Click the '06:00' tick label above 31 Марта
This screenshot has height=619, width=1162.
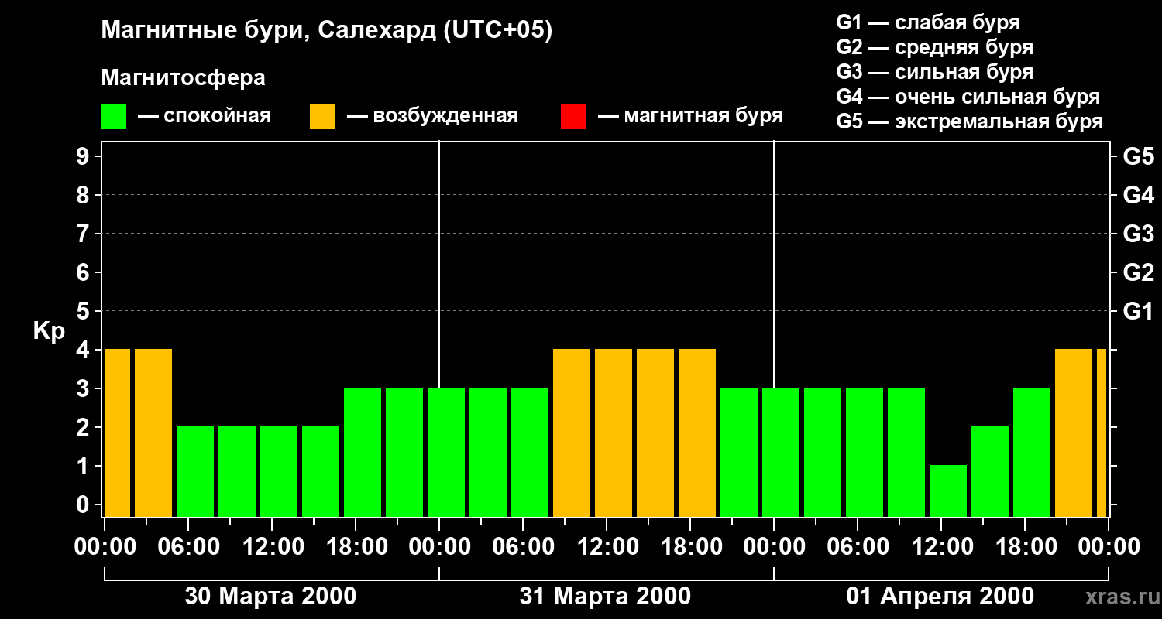point(523,547)
